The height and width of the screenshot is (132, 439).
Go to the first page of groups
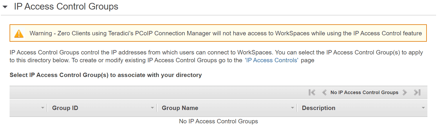tap(312, 92)
